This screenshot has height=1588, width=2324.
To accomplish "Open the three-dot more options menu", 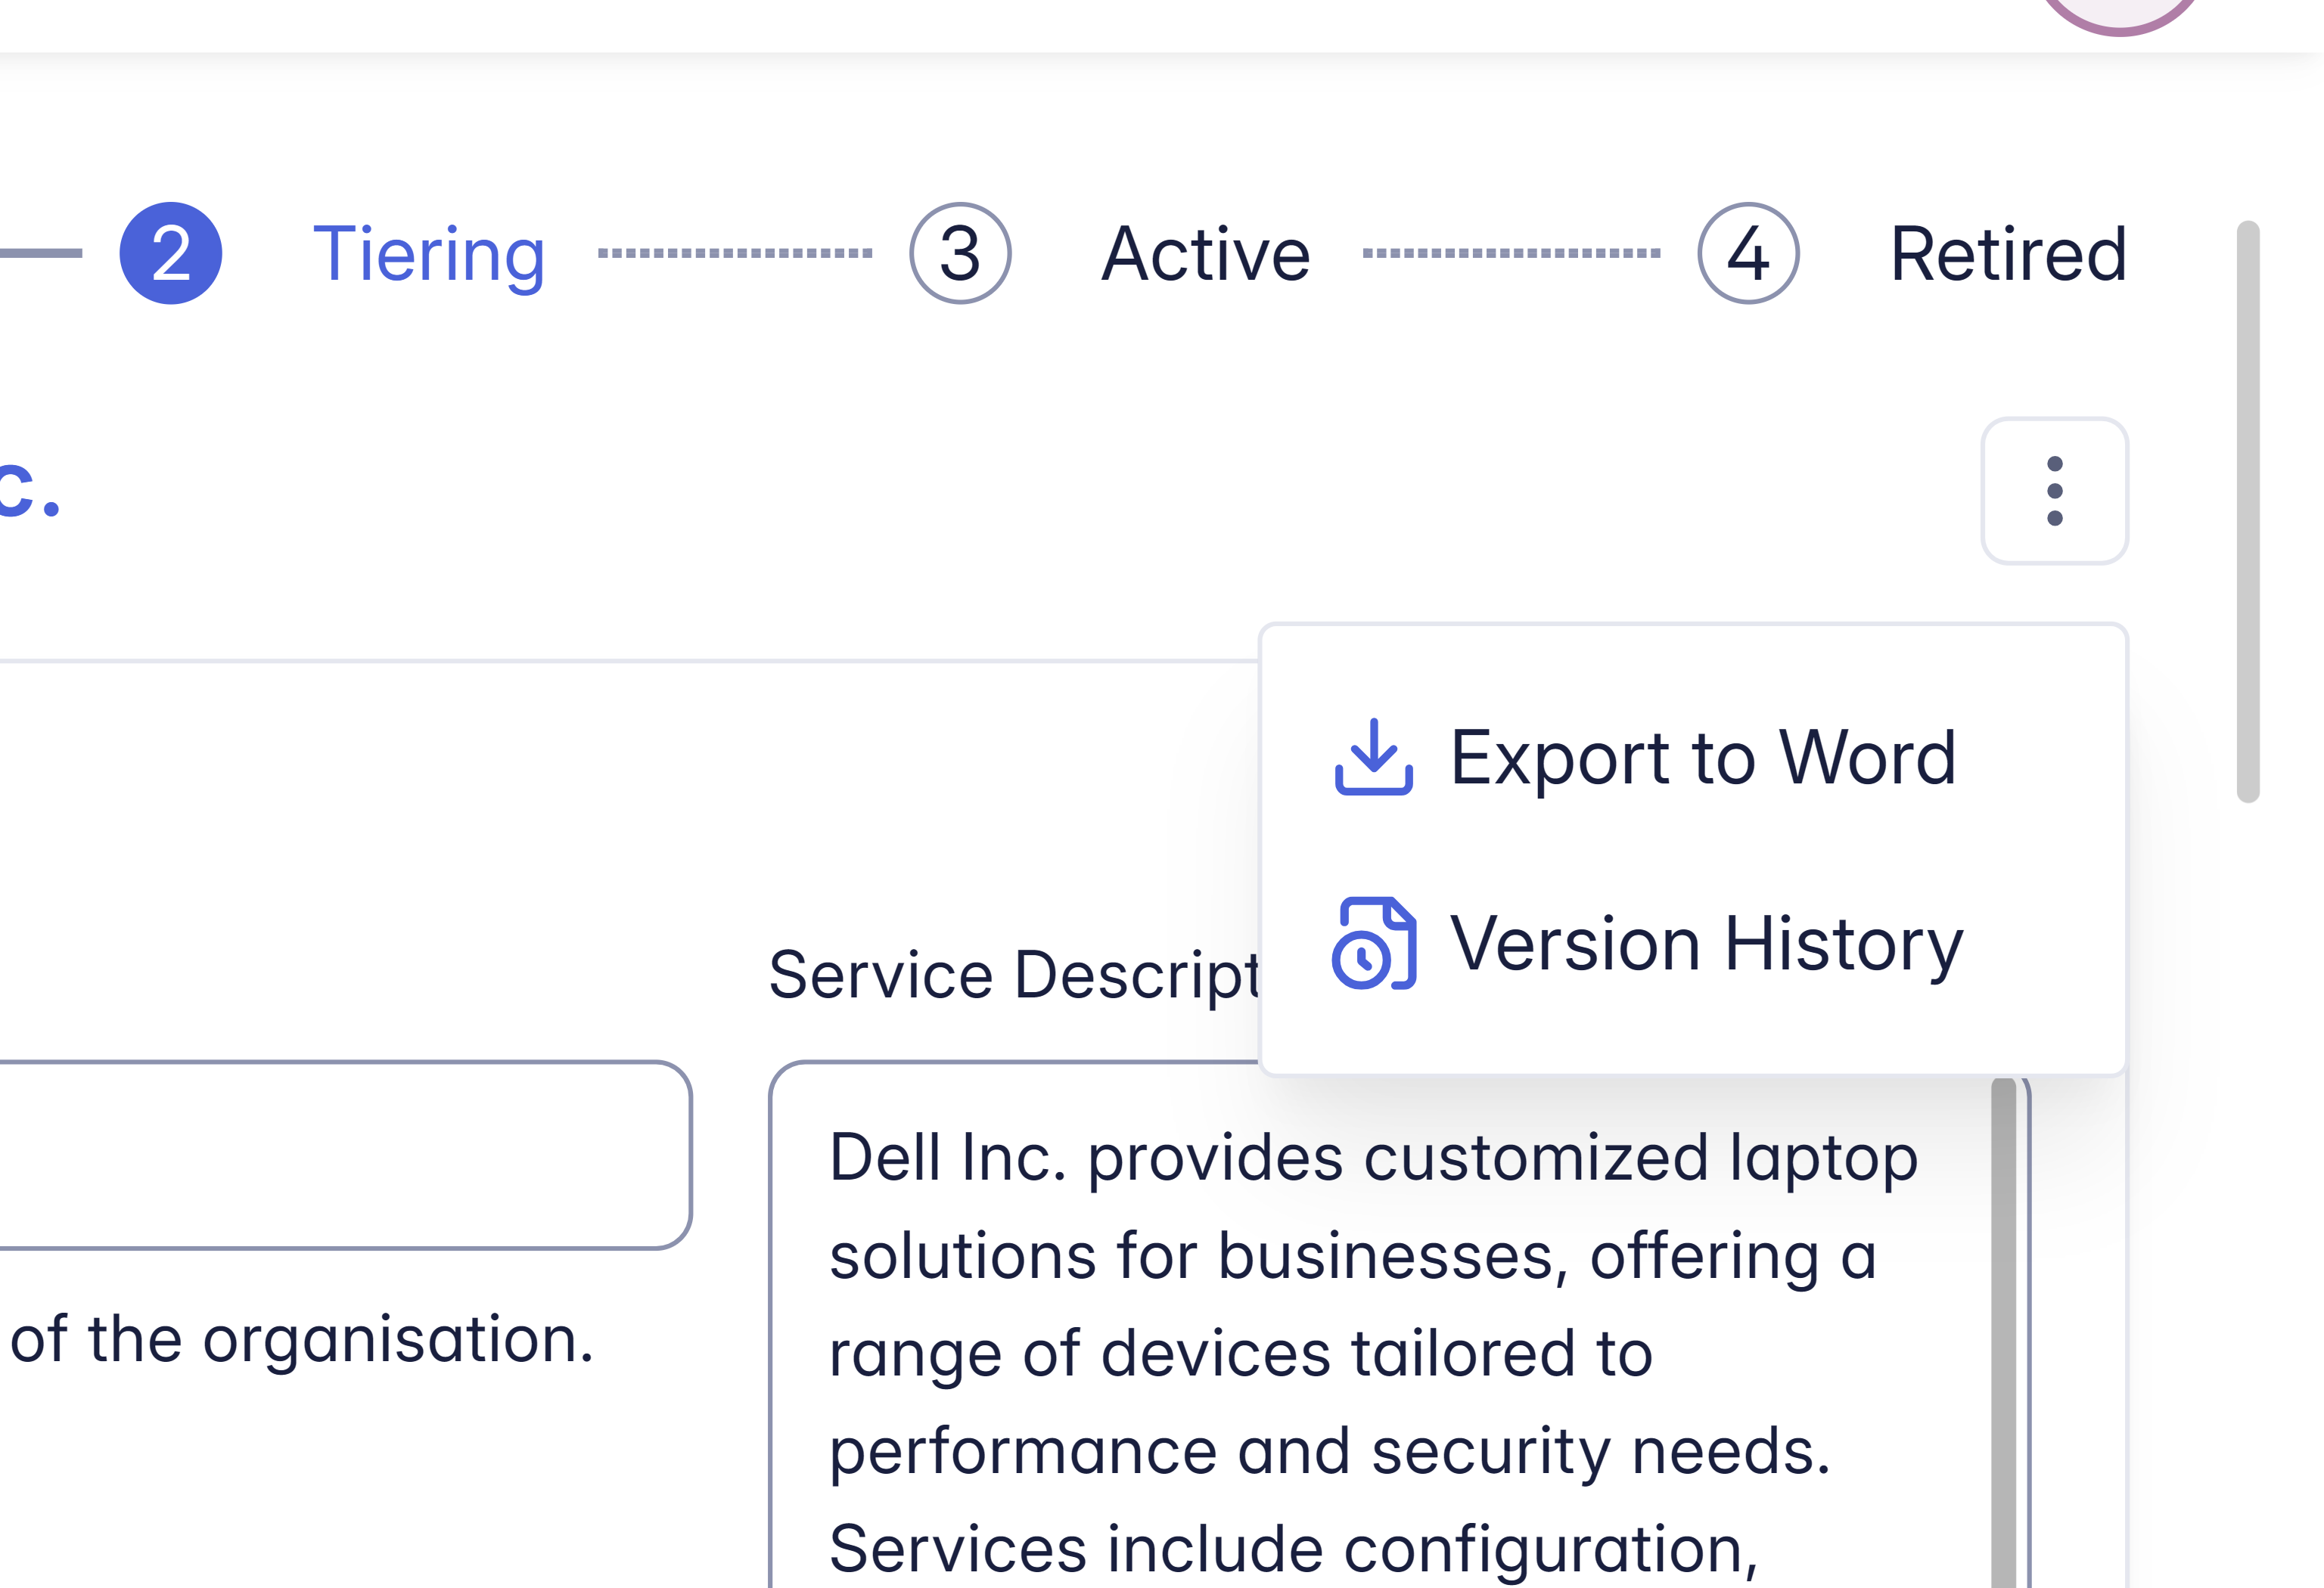I will click(x=2054, y=491).
